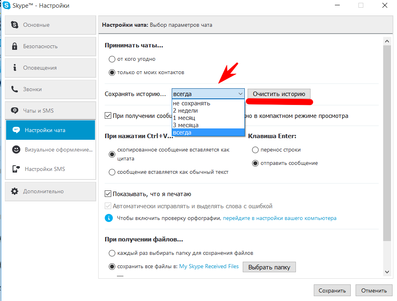Collapse the 'всегда' history combo box arrow
This screenshot has height=301, width=397.
240,94
